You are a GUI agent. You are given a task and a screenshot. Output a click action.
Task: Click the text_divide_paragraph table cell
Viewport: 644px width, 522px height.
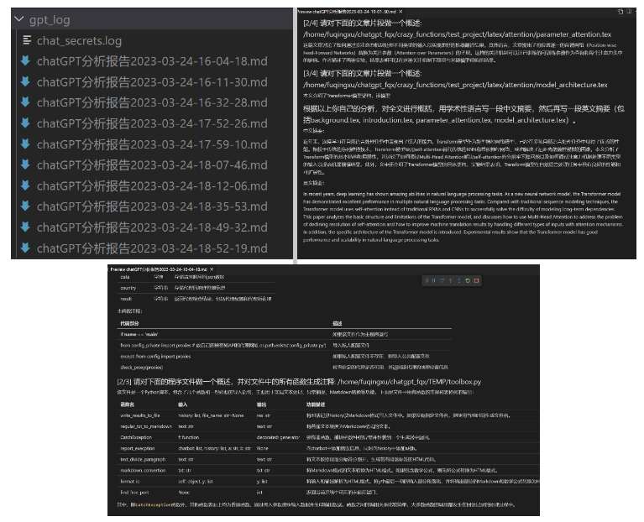pyautogui.click(x=143, y=460)
